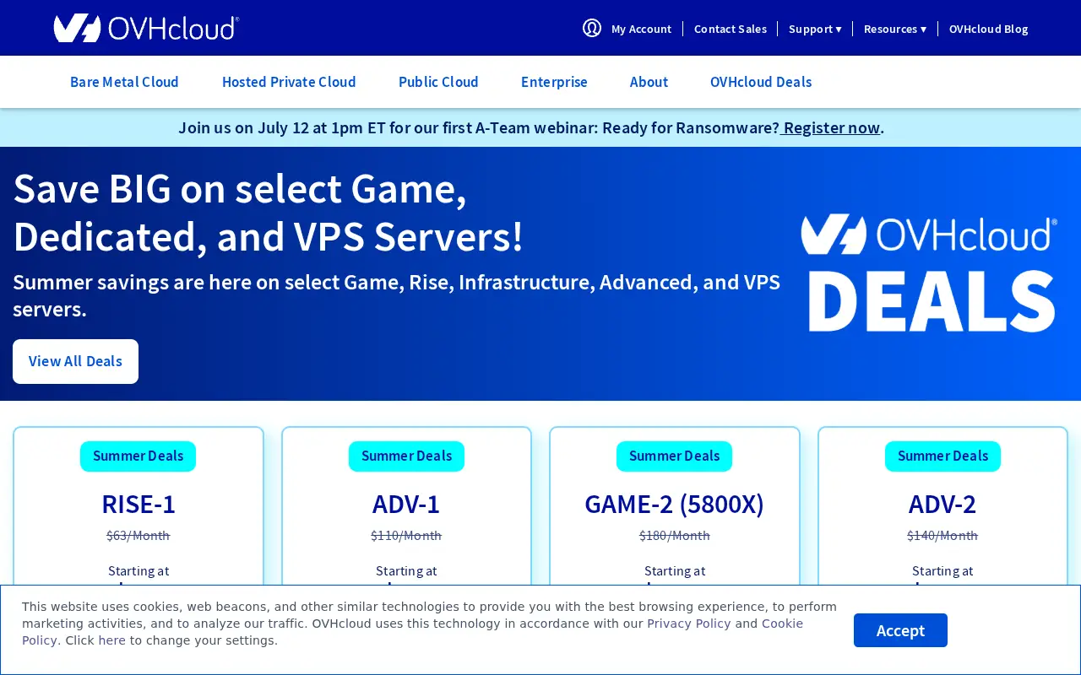Screen dimensions: 1081x675
Task: Click the View All Deals button
Action: 75,361
